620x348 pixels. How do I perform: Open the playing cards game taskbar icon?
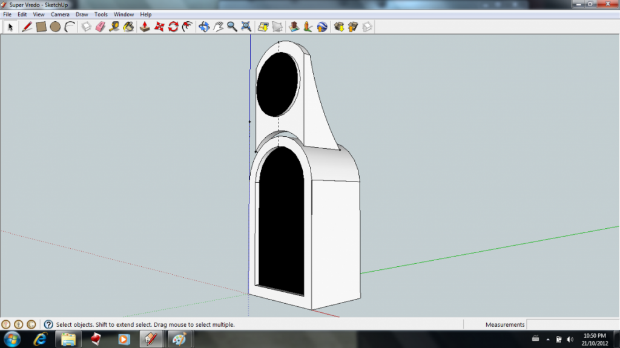point(96,340)
